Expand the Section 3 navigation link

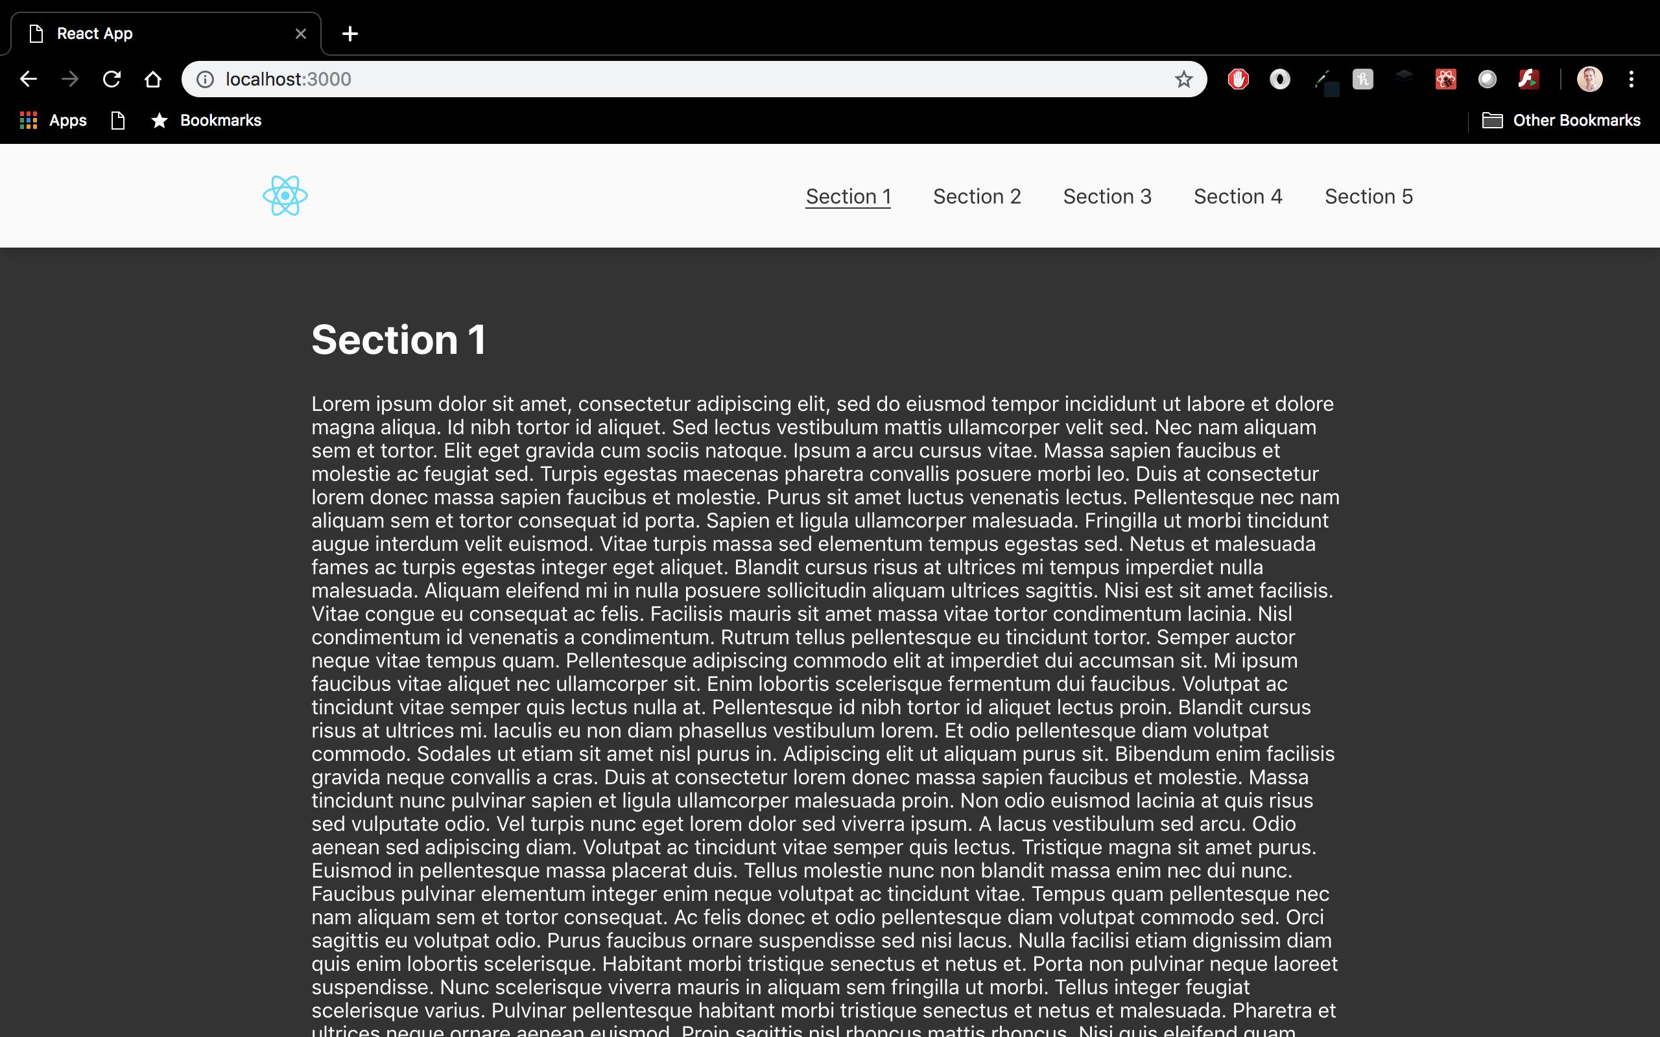1106,196
